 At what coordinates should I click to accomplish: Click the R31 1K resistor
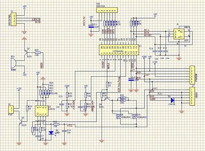[x=107, y=84]
